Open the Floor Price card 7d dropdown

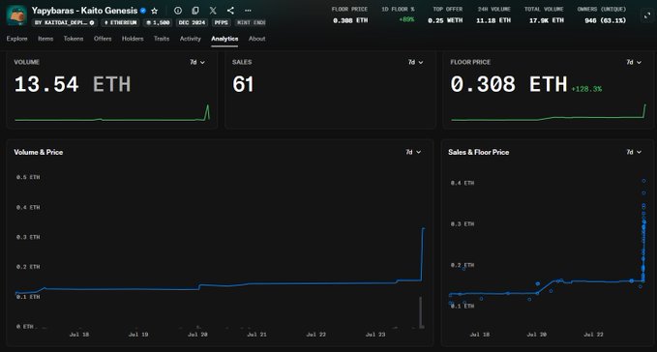click(634, 62)
